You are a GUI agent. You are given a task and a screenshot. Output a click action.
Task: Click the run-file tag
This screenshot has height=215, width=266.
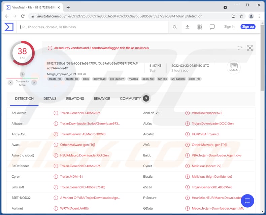click(162, 79)
